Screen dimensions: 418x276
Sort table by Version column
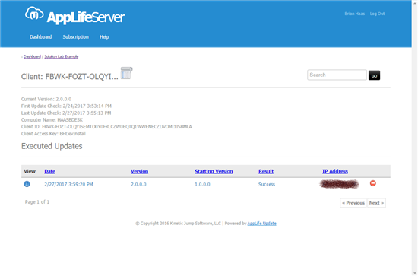tap(139, 171)
